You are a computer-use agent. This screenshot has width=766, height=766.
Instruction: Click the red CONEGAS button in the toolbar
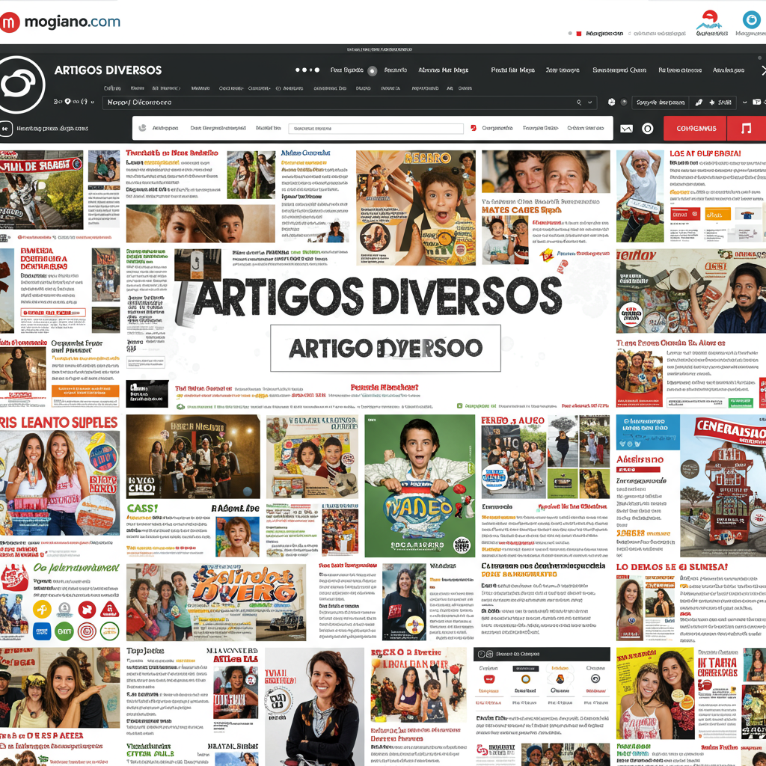pos(695,128)
